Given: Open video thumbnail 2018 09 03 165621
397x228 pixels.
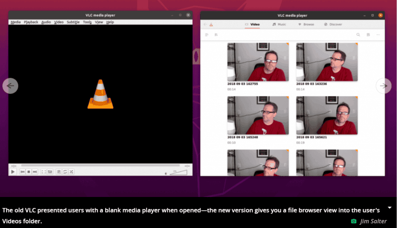Looking at the screenshot, I should [327, 115].
